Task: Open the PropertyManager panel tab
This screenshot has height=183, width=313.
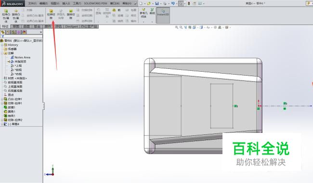Action: pos(8,32)
